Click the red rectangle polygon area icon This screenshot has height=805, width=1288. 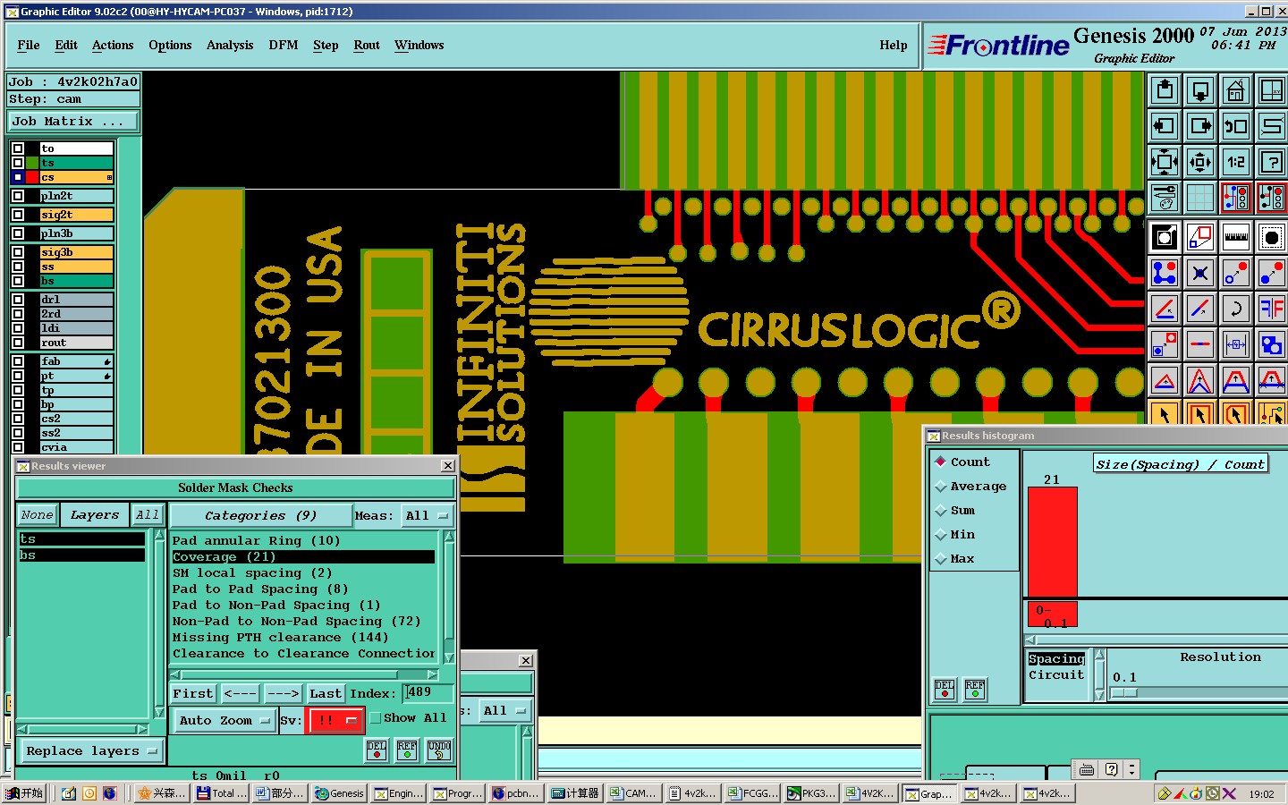1200,237
